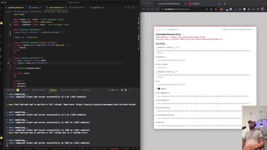This screenshot has width=267, height=150.
Task: Open a new browser tab
Action: point(225,4)
